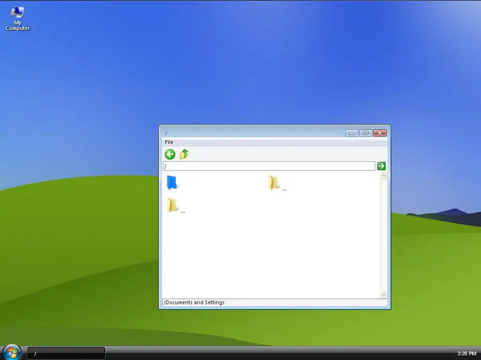Maximize the file browser window
Screen dimensions: 481x360
pos(365,133)
